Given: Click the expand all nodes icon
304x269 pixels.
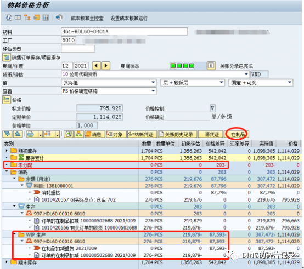Looking at the screenshot, I should pos(7,134).
